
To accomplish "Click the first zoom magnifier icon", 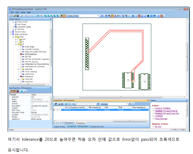I will click(x=45, y=16).
